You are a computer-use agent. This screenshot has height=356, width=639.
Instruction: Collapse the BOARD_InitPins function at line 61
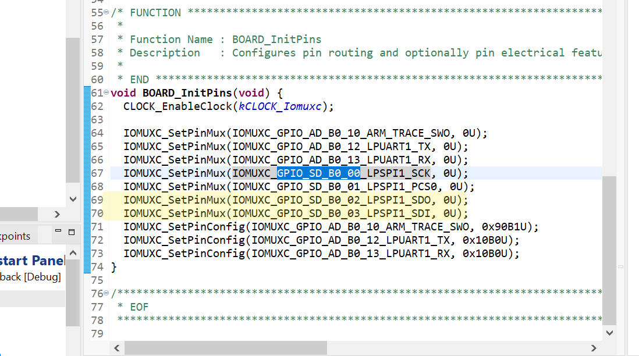pyautogui.click(x=106, y=92)
